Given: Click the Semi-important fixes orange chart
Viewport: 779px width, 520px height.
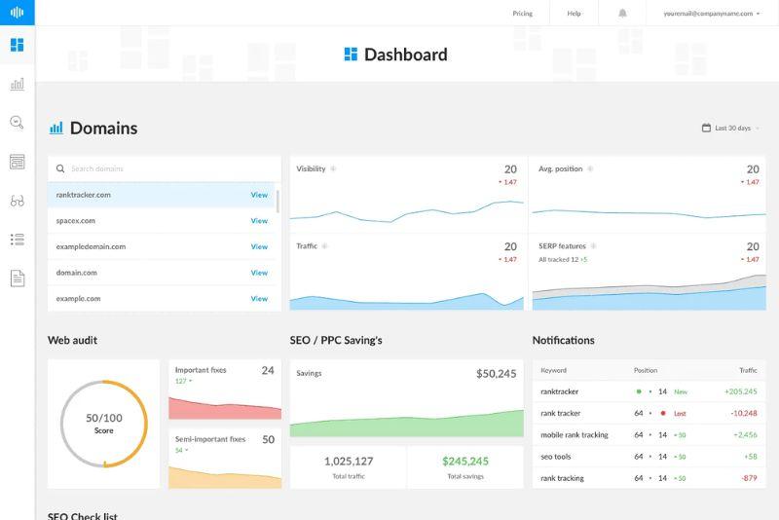Looking at the screenshot, I should (x=225, y=477).
